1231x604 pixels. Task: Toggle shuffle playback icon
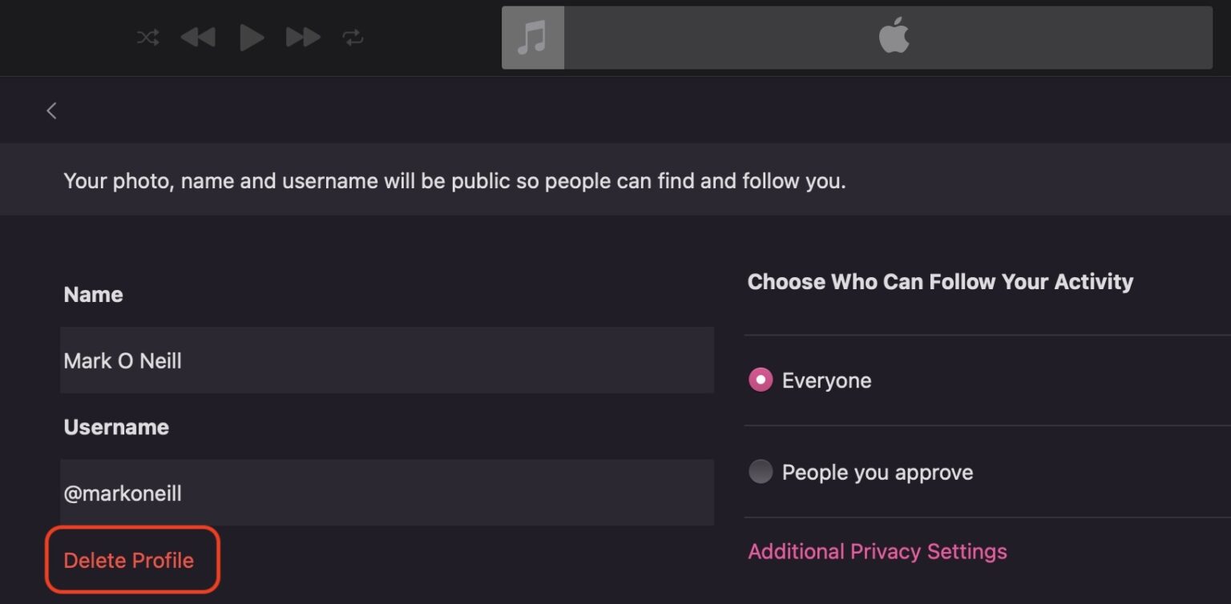pos(147,38)
